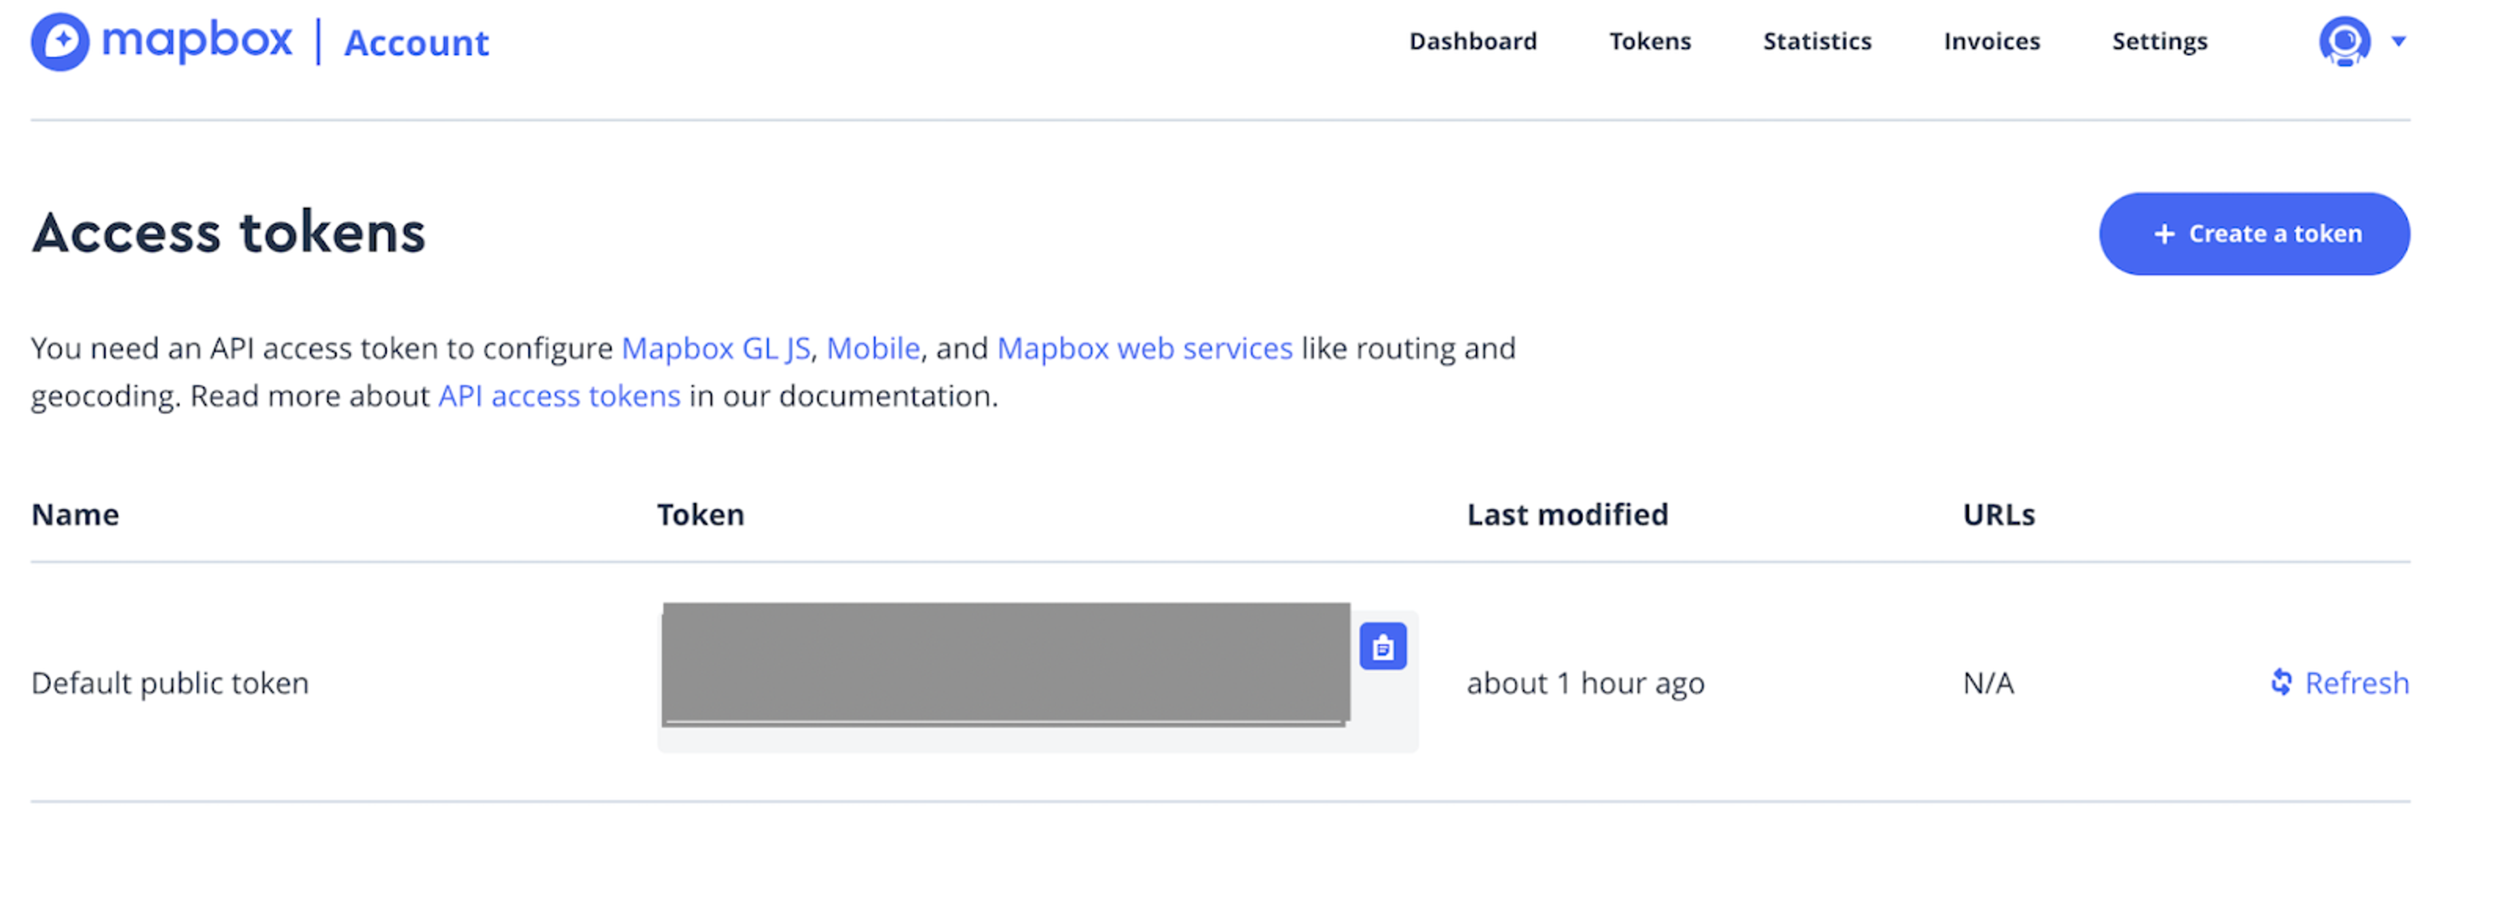
Task: Go to the Dashboard tab
Action: point(1472,42)
